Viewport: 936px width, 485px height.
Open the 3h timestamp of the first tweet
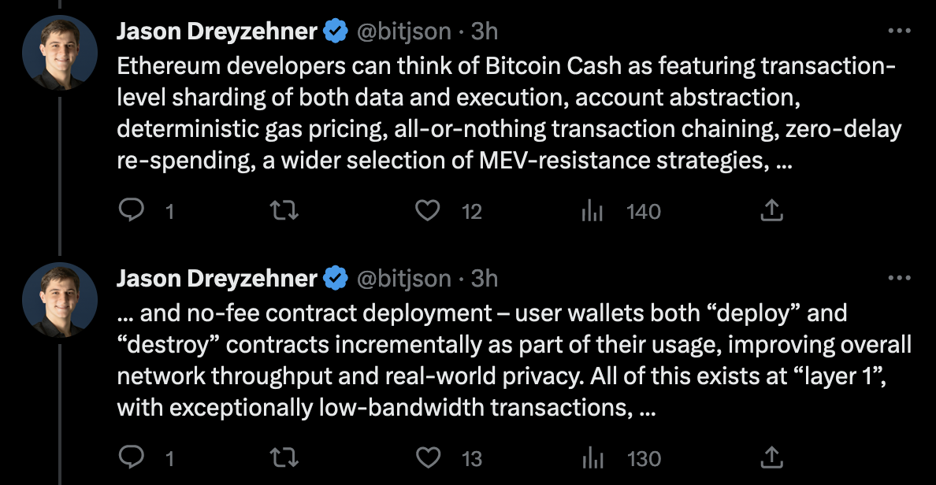484,31
